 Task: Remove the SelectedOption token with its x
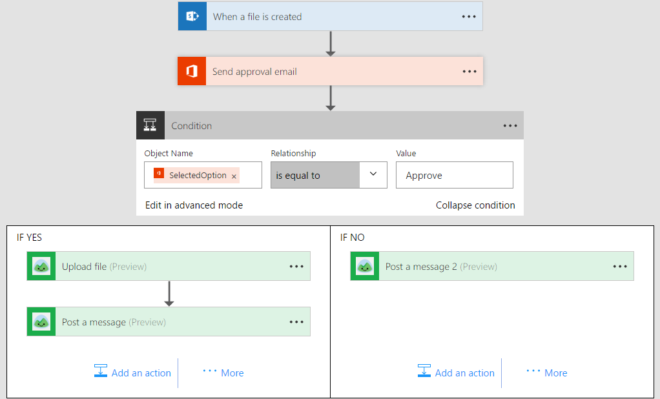tap(234, 176)
